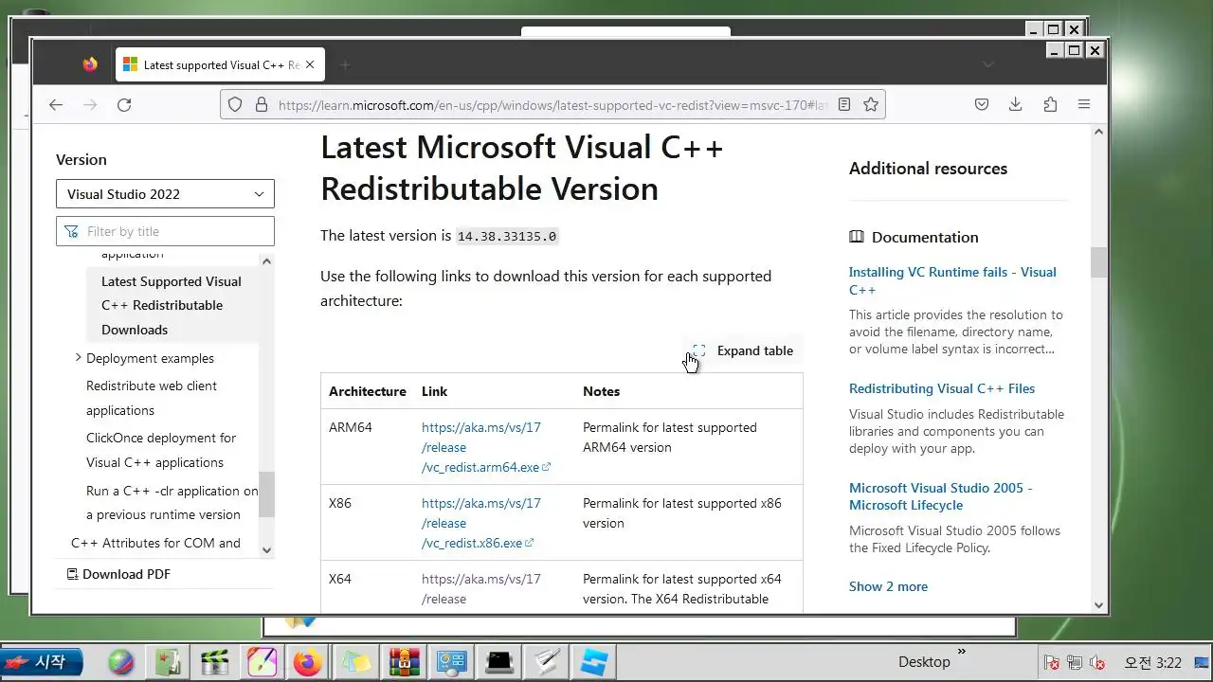Select the Latest supported Visual C++ tab
The width and height of the screenshot is (1213, 682).
220,65
